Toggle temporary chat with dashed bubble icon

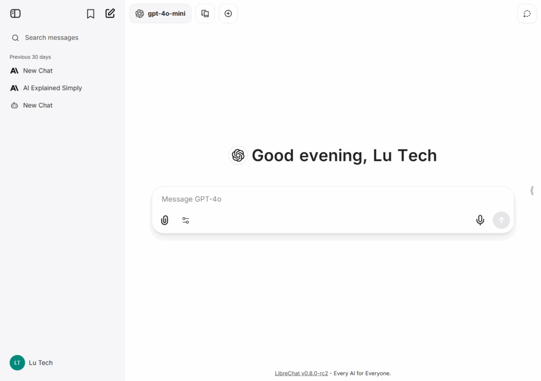(527, 14)
